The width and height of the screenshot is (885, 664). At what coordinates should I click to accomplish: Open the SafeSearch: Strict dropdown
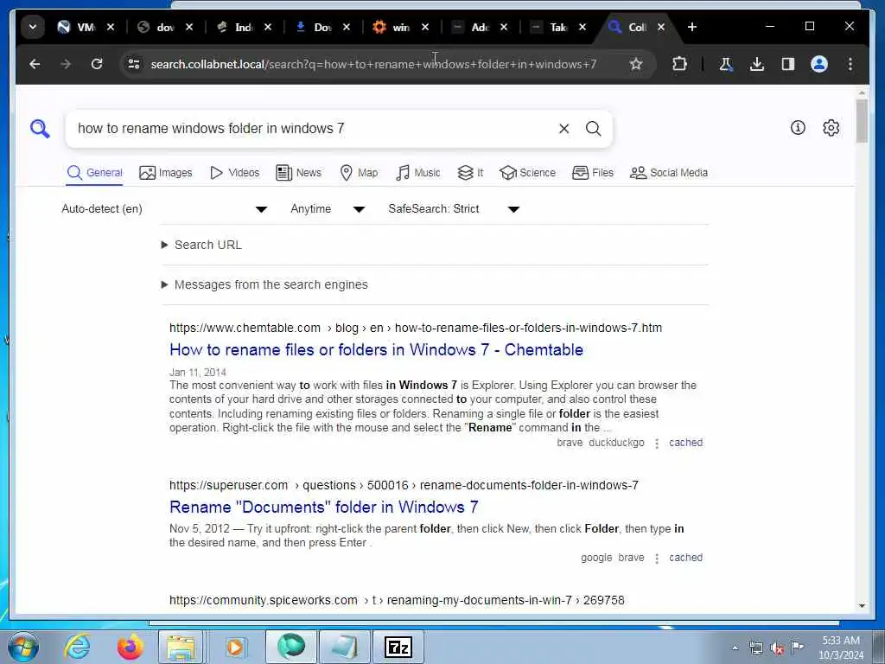click(454, 209)
